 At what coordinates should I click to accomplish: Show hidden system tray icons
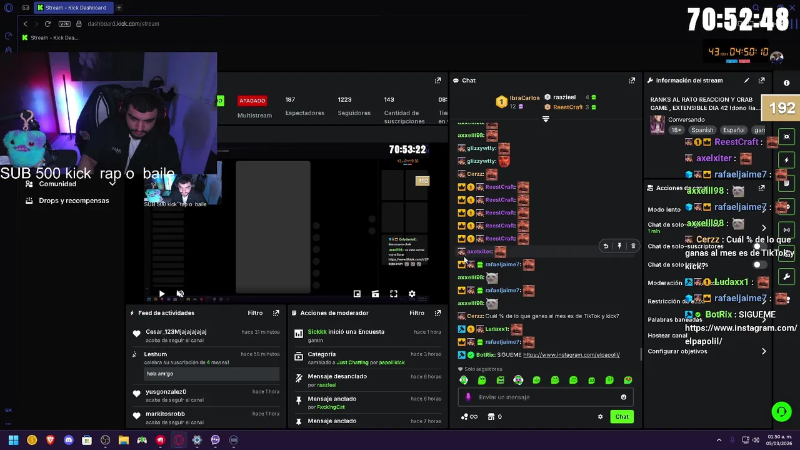click(719, 440)
